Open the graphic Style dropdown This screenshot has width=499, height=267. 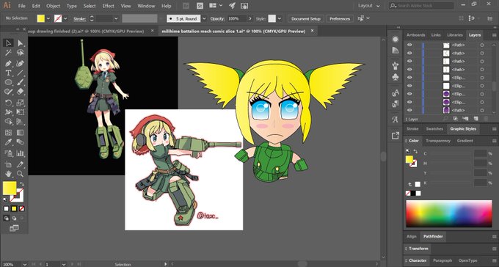click(280, 18)
